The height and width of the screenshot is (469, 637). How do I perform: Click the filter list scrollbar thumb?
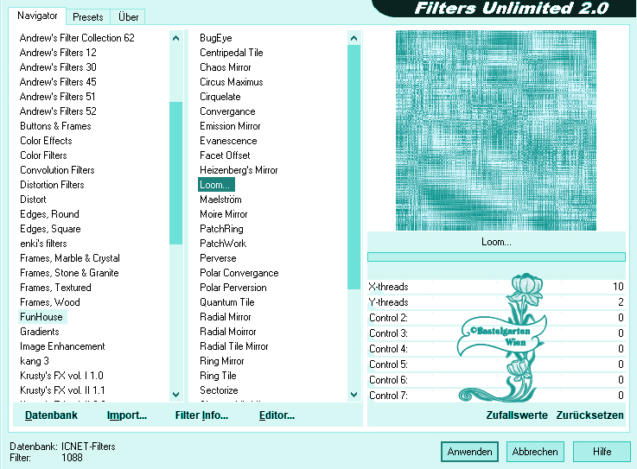pos(354,168)
